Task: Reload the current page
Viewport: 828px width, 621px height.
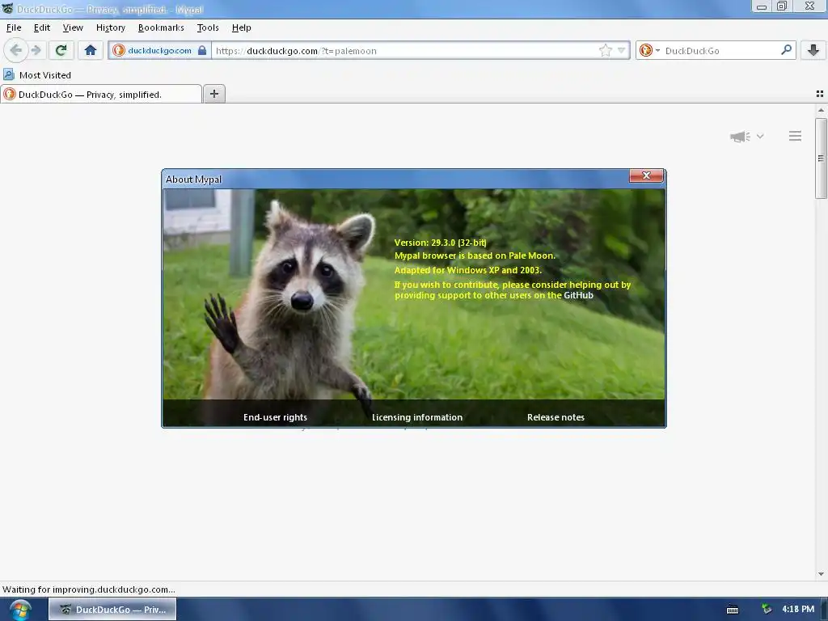Action: pyautogui.click(x=61, y=50)
